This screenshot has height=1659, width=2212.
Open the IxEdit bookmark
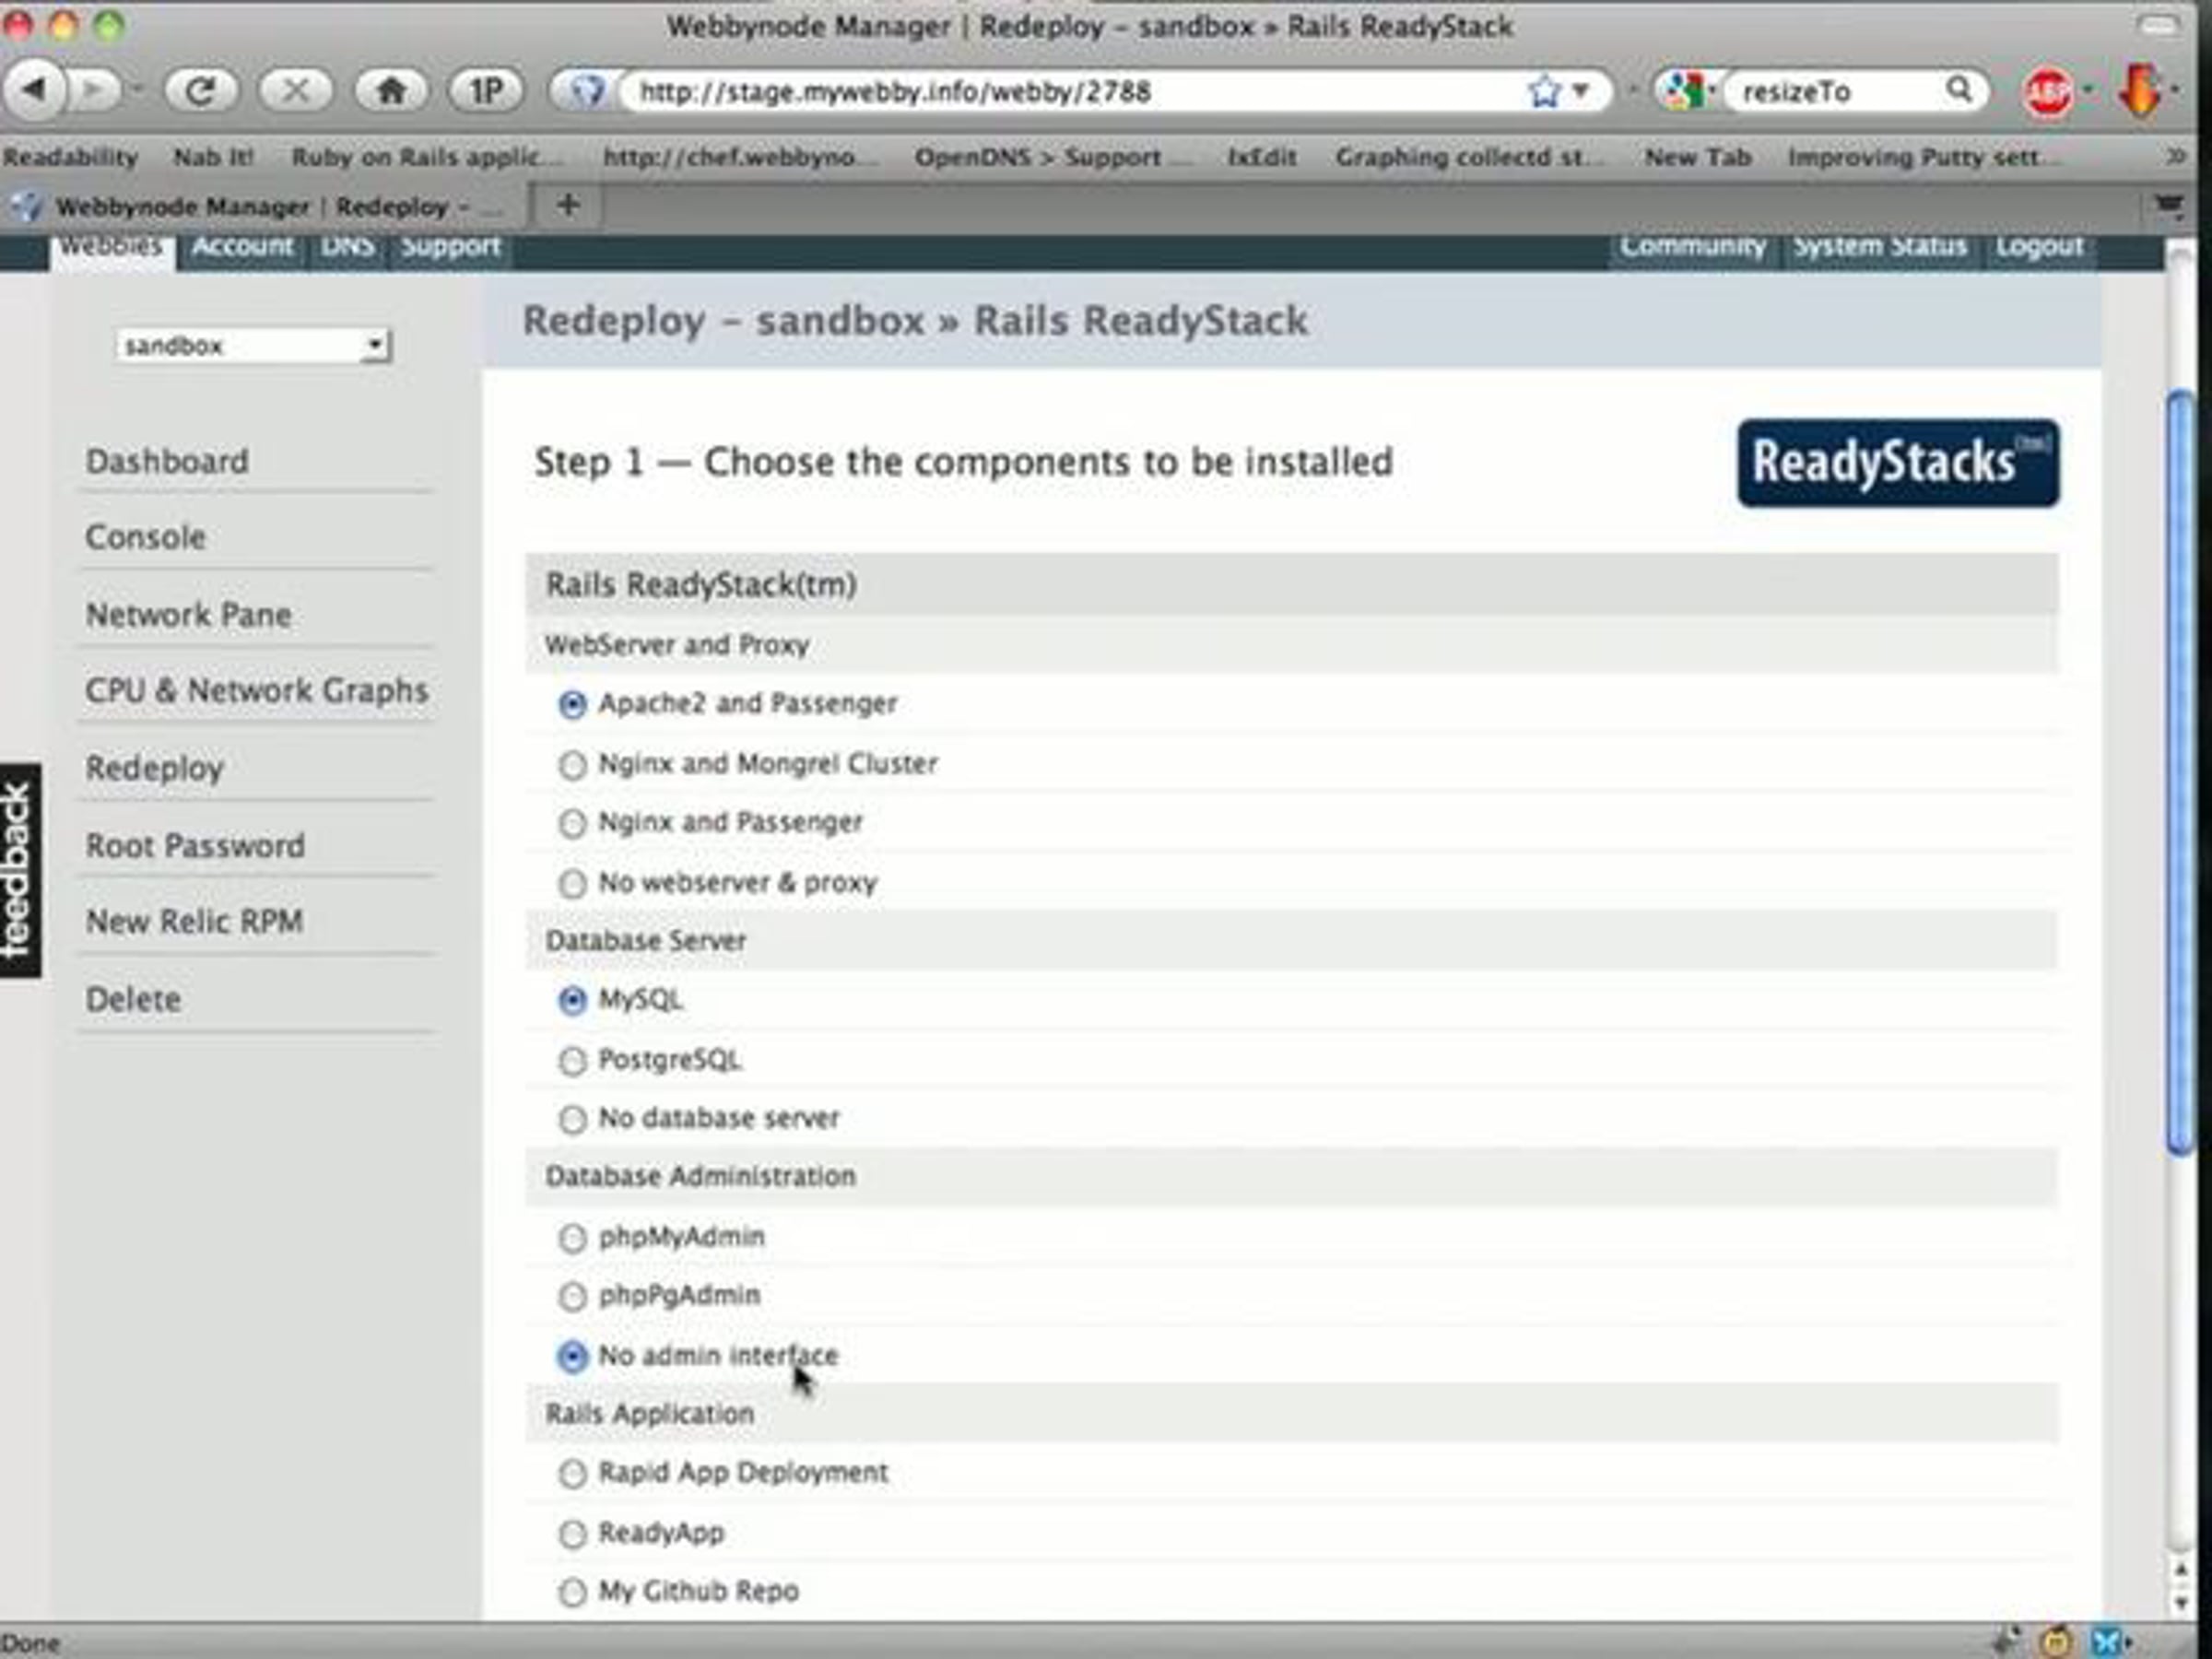[1262, 157]
